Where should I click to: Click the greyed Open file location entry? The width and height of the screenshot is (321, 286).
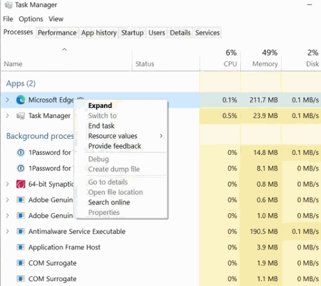(x=116, y=192)
